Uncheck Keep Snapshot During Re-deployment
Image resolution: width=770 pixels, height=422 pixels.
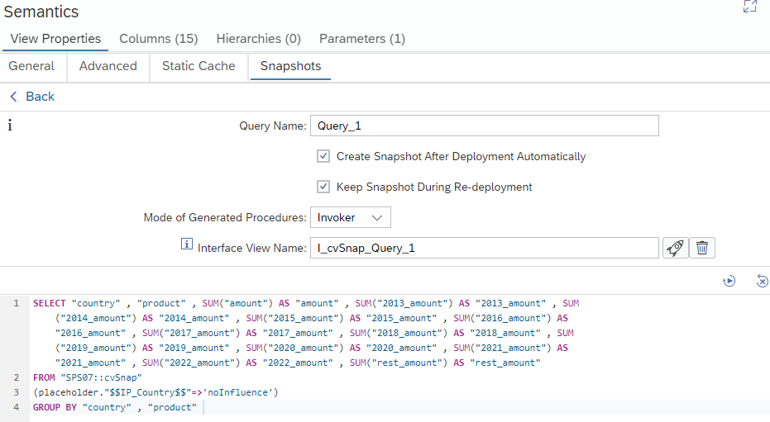pyautogui.click(x=323, y=187)
